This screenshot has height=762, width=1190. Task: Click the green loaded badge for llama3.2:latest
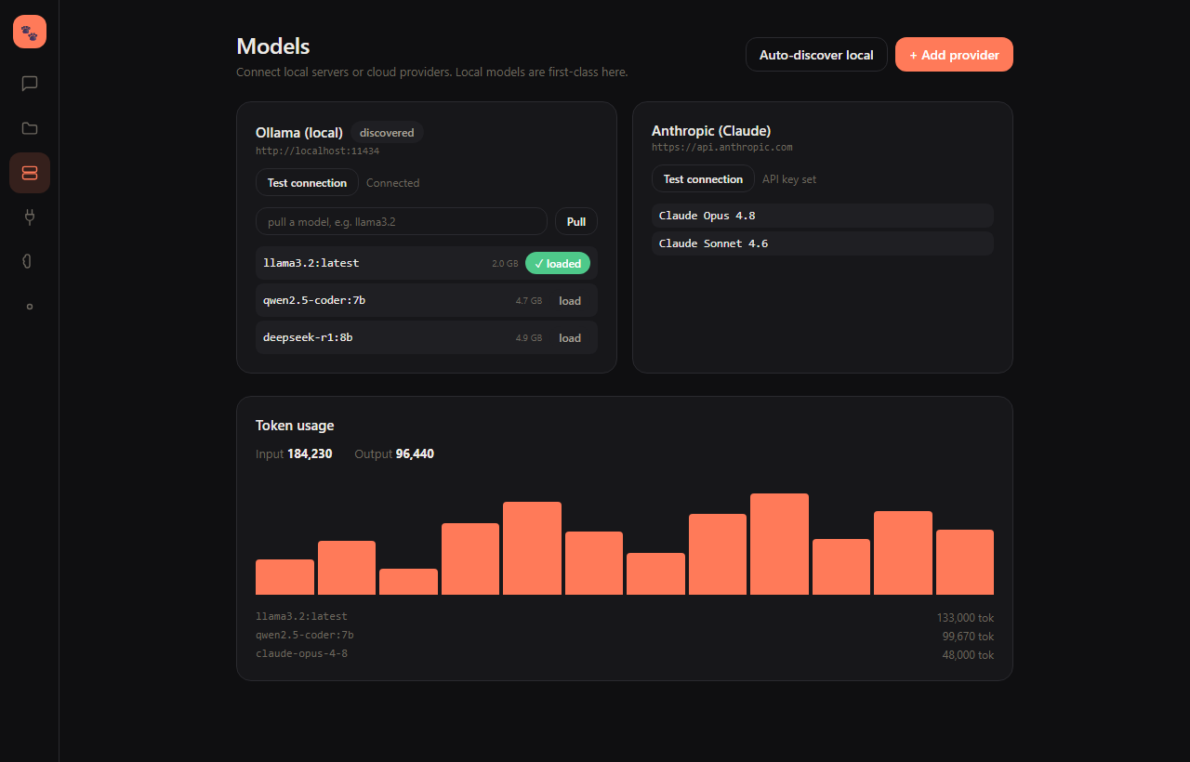click(x=558, y=264)
